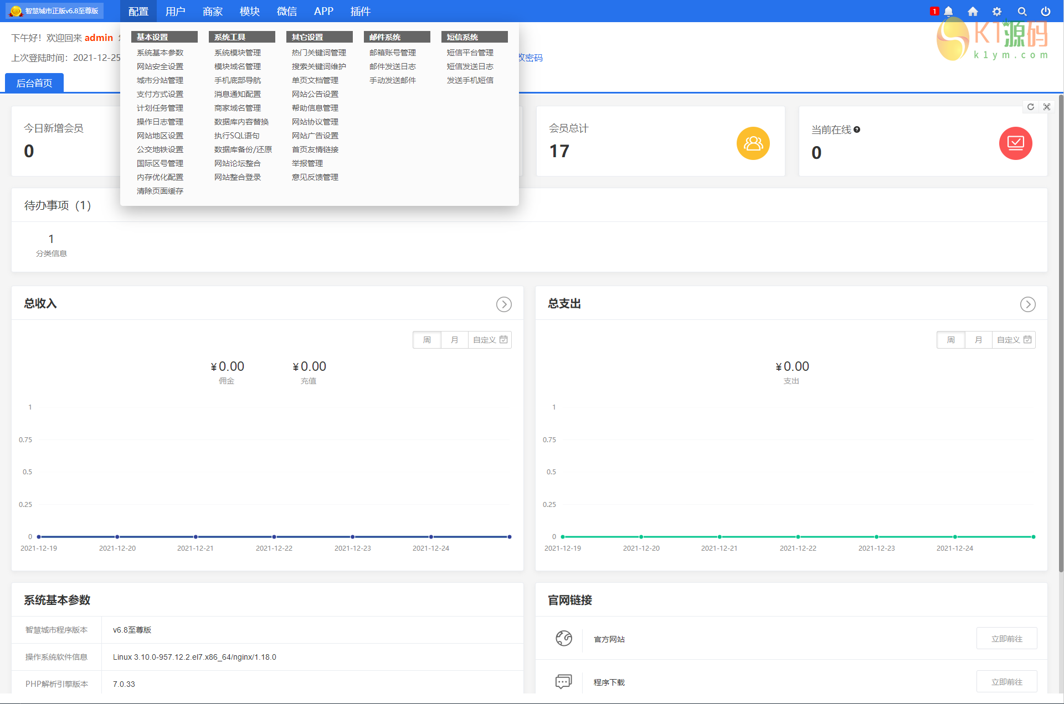Viewport: 1064px width, 704px height.
Task: Open the settings gear icon
Action: click(997, 11)
